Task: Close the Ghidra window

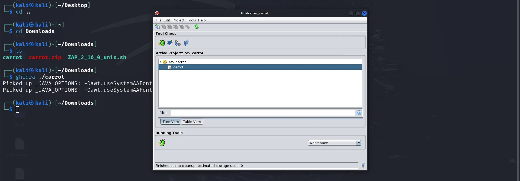Action: pos(364,13)
